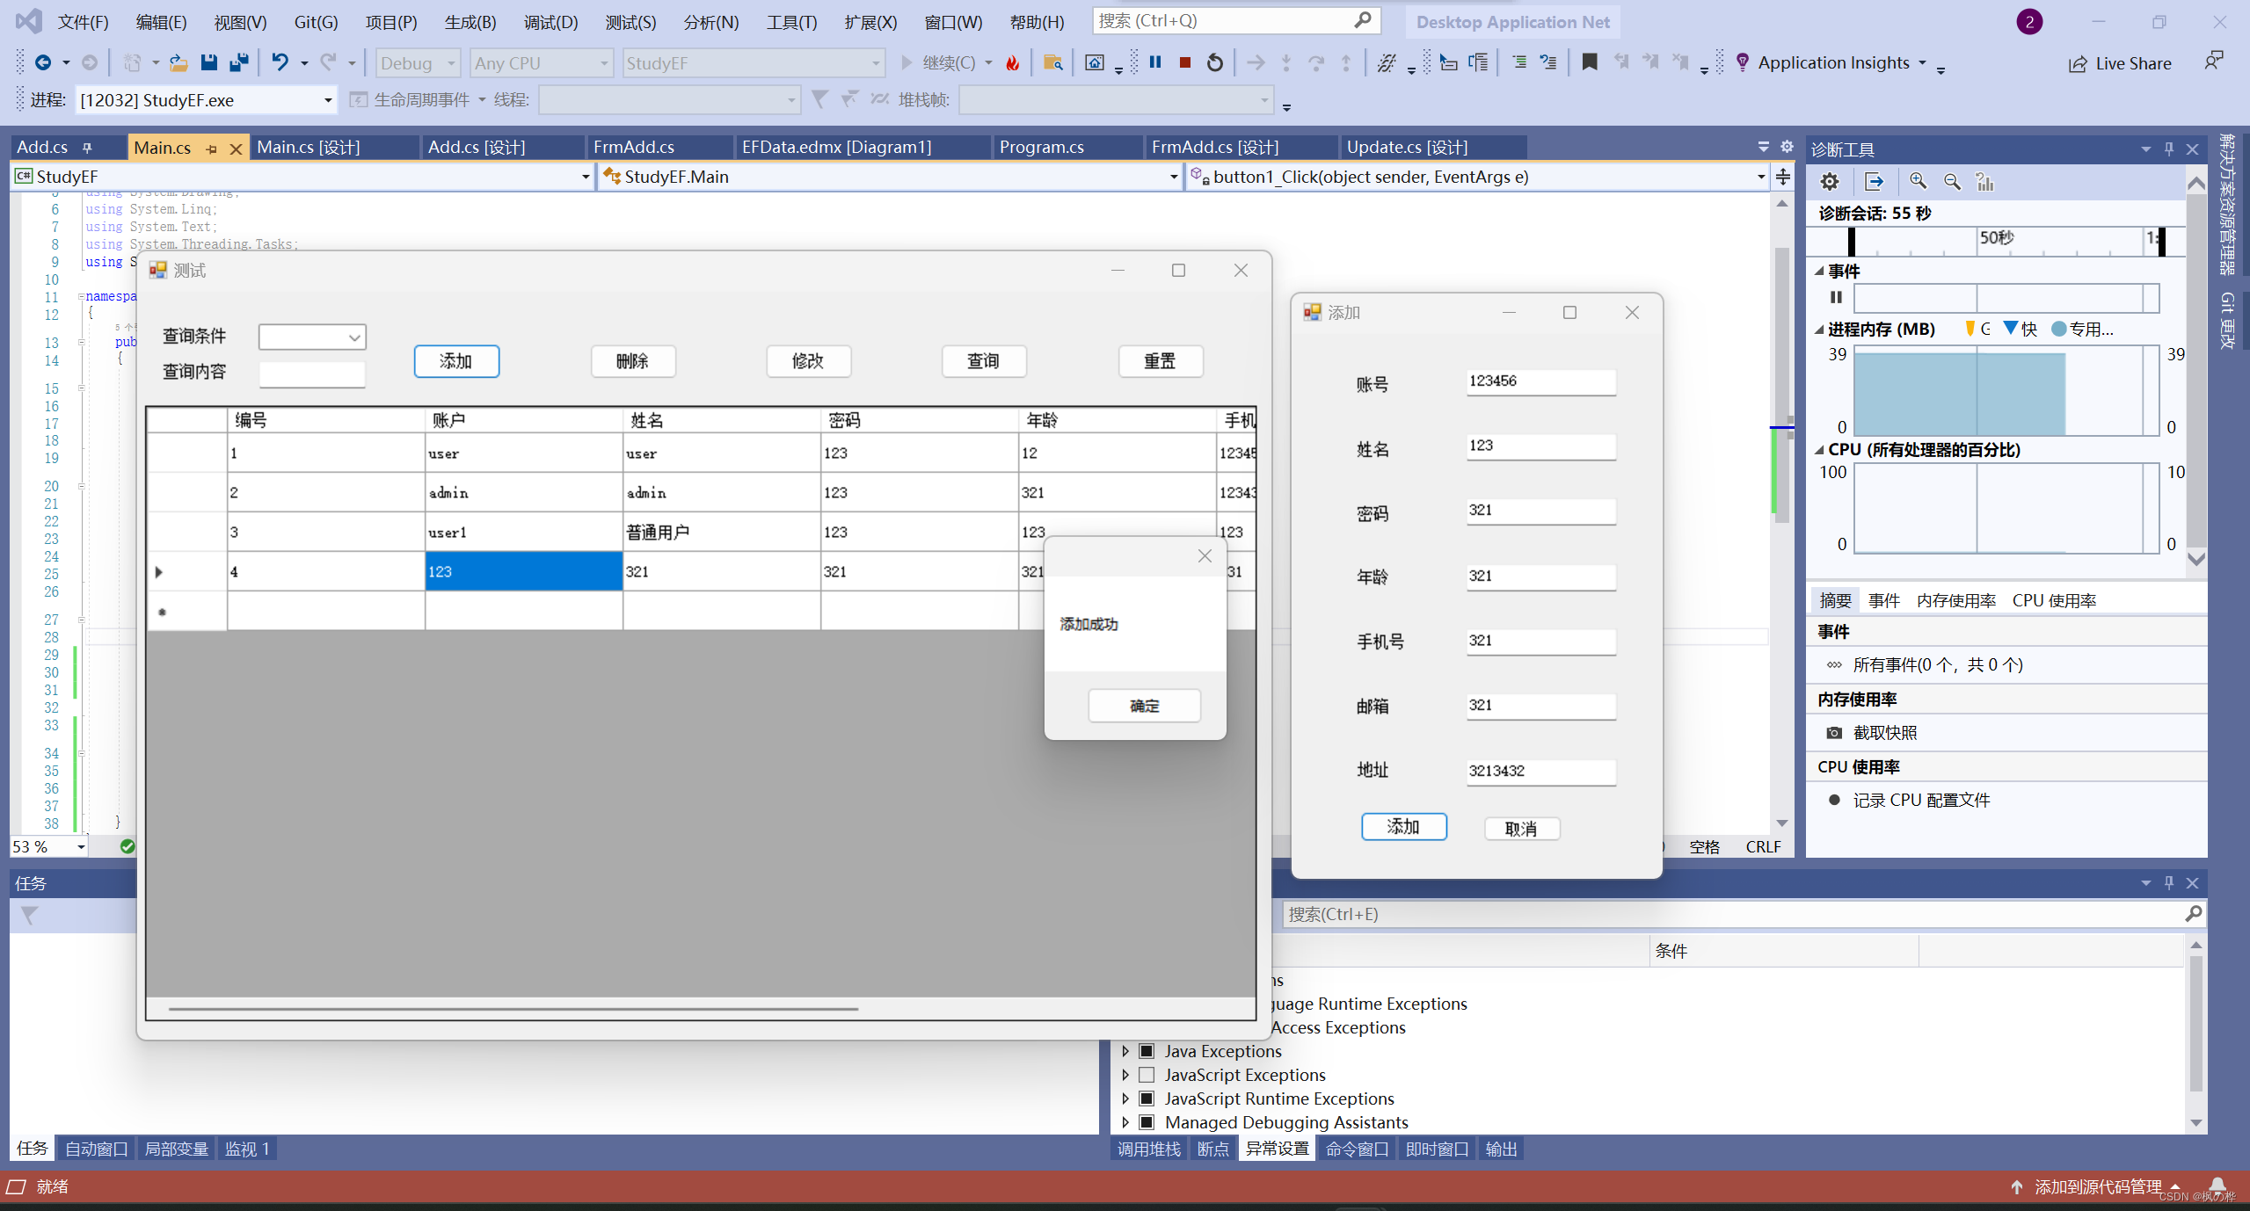Click the 账号 text field in 添加 form
Screen dimensions: 2250x1211
point(1540,381)
